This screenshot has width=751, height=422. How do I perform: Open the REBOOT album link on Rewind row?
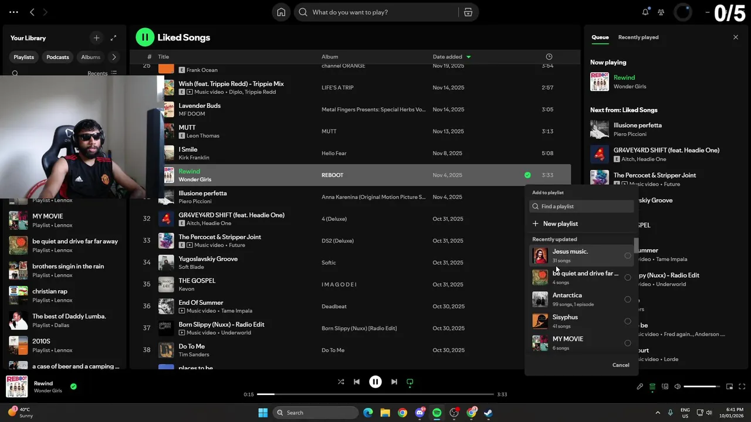coord(332,175)
